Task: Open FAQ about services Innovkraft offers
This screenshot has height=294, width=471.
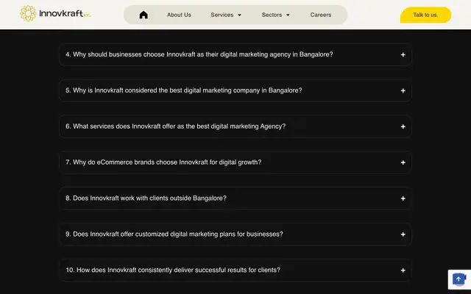Action: [x=235, y=126]
